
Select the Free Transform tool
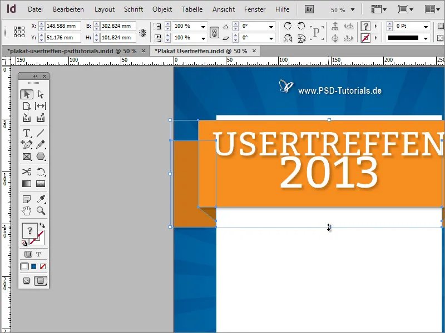click(x=41, y=171)
